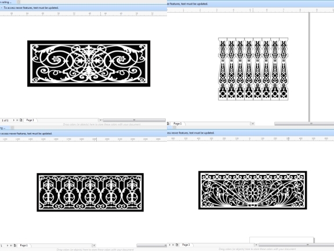
Task: Click the horizontal scrollbar thumb in the top-left window
Action: (x=134, y=120)
